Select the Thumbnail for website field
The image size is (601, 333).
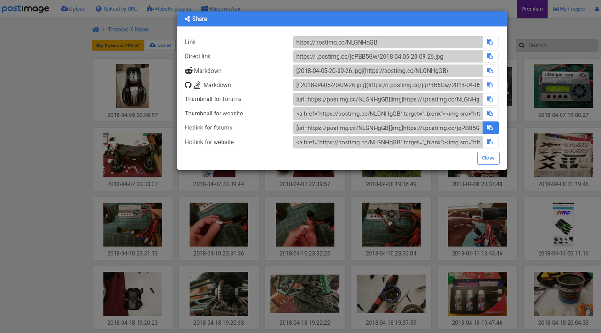point(388,114)
